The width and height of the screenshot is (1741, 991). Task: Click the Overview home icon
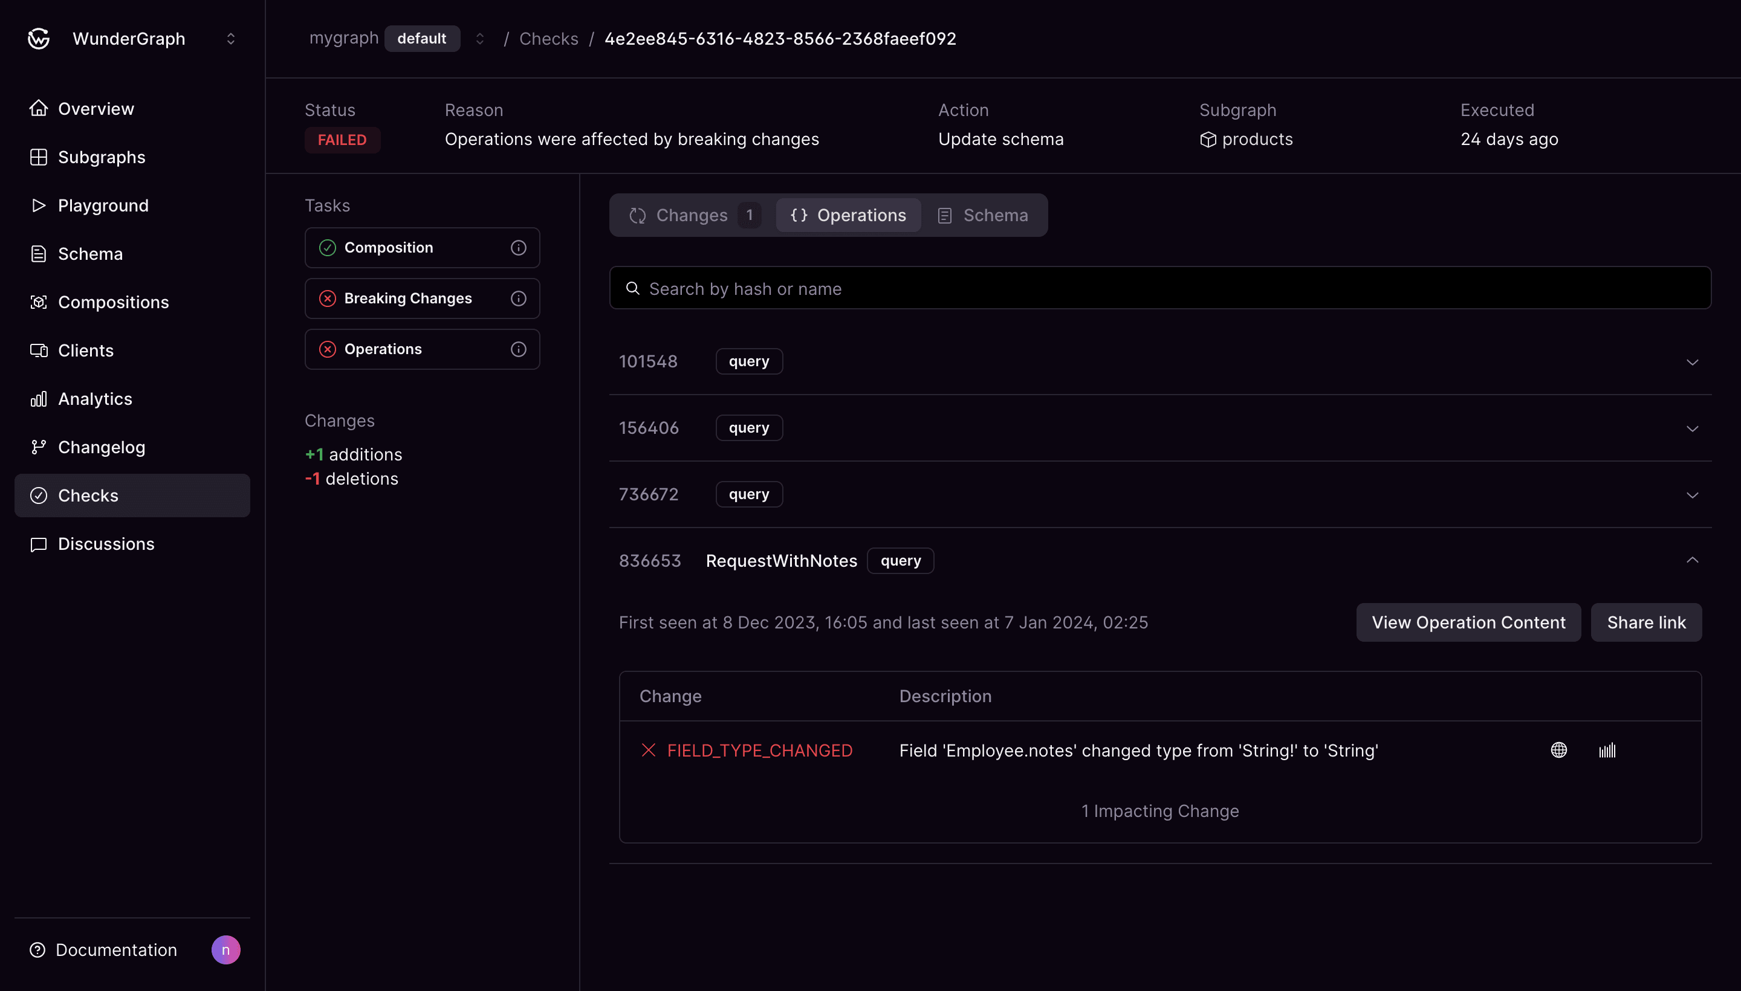click(x=39, y=109)
